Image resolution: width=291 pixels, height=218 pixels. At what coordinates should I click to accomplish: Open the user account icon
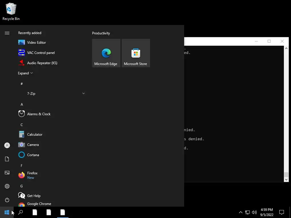coord(7,145)
